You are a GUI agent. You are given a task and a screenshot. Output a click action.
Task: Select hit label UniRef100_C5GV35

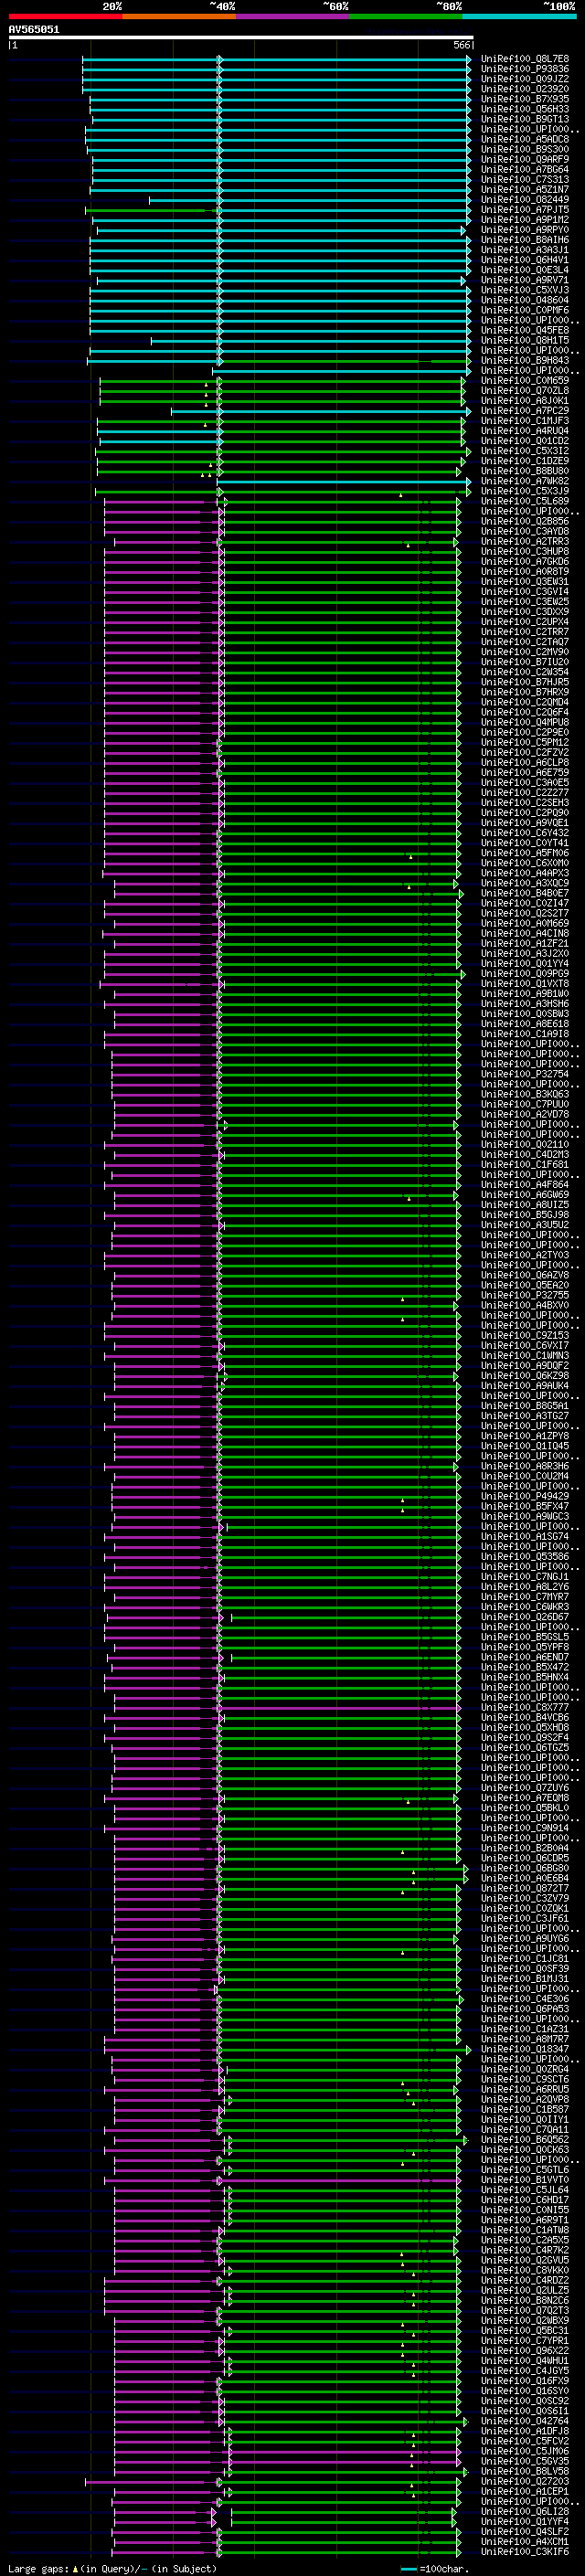point(524,2461)
